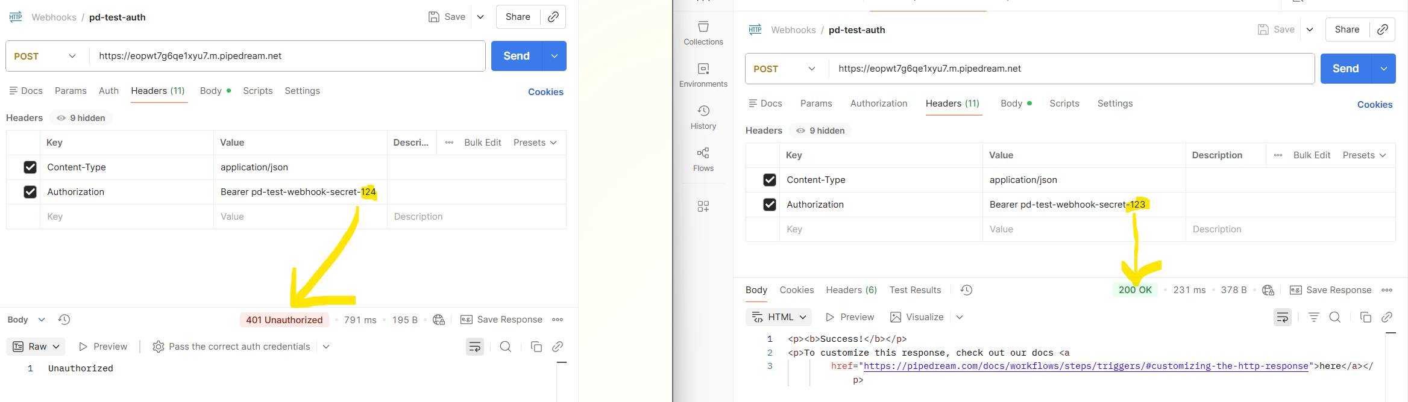Screen dimensions: 1408x402
Task: Click the Webhooks breadcrumb in right window
Action: point(793,30)
